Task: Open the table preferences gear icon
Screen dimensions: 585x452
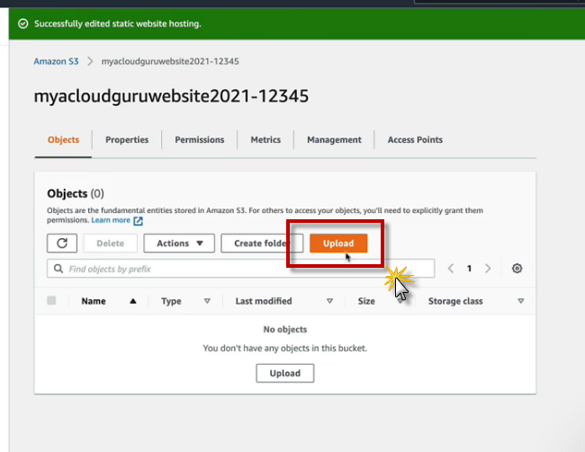Action: coord(517,269)
